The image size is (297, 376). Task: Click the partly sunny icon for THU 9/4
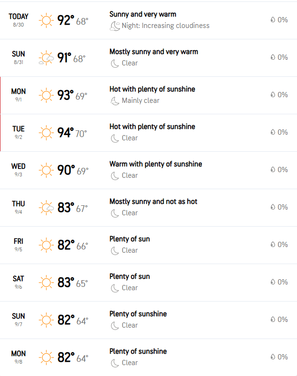click(46, 208)
